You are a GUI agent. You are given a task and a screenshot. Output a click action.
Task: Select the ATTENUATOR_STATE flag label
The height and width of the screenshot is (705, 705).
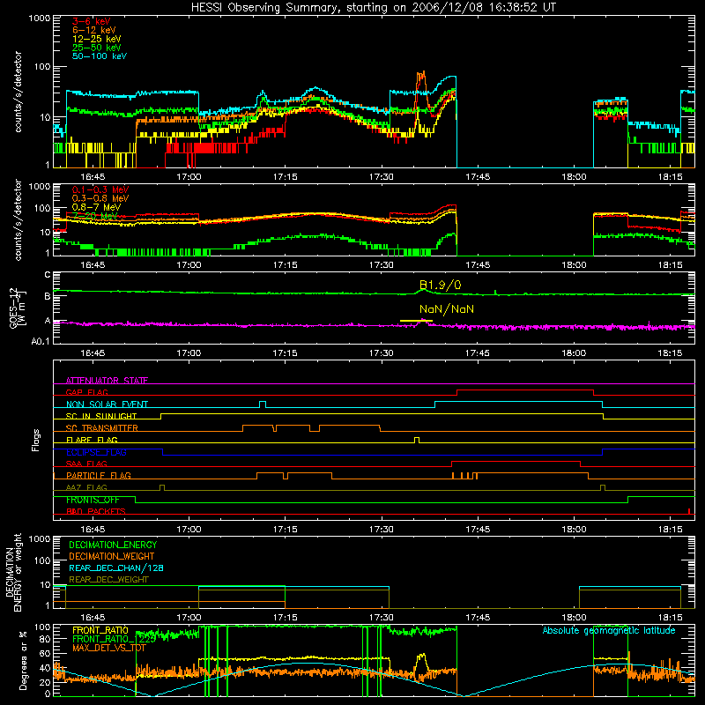(x=107, y=381)
